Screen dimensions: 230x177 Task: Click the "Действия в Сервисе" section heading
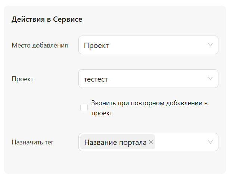point(47,19)
